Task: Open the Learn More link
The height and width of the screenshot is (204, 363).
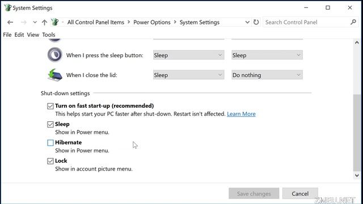Action: [x=241, y=114]
